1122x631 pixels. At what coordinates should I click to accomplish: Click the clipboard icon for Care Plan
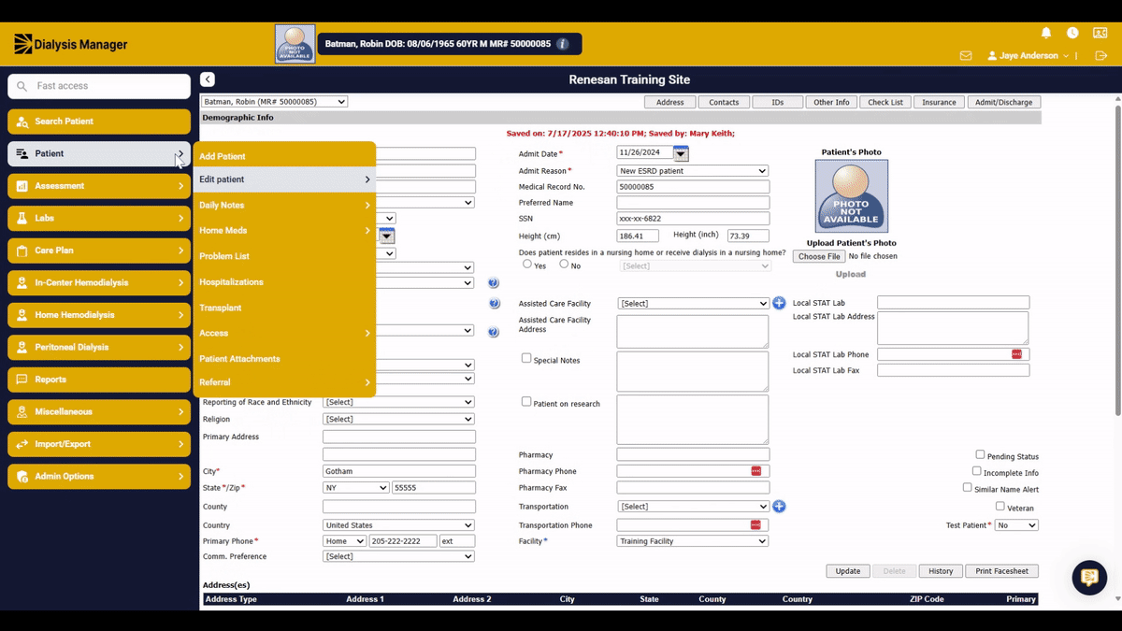pyautogui.click(x=22, y=251)
